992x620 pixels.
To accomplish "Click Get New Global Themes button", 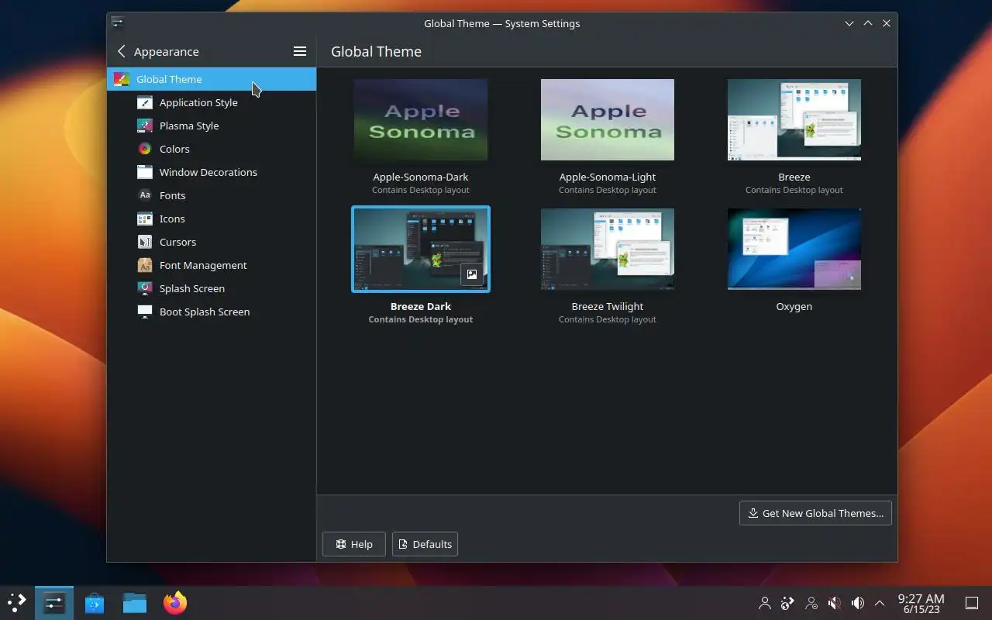I will pyautogui.click(x=815, y=513).
